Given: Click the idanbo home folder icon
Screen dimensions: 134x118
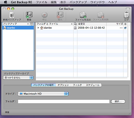Looking at the screenshot, I should [42, 28].
